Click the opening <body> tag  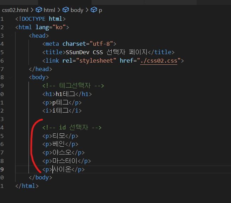click(x=39, y=77)
